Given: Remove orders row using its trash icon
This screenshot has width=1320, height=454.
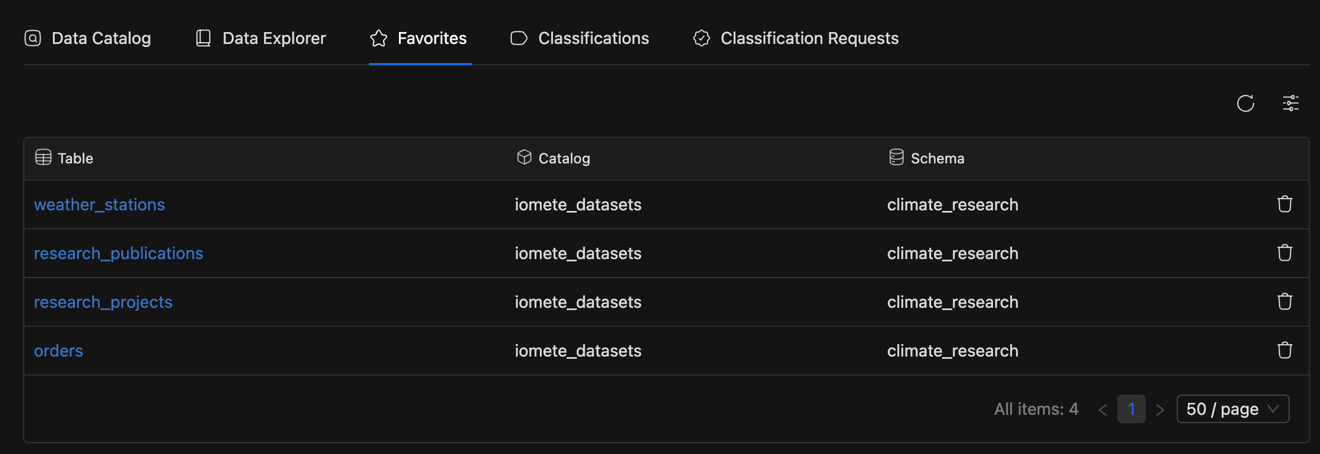Looking at the screenshot, I should click(1284, 350).
